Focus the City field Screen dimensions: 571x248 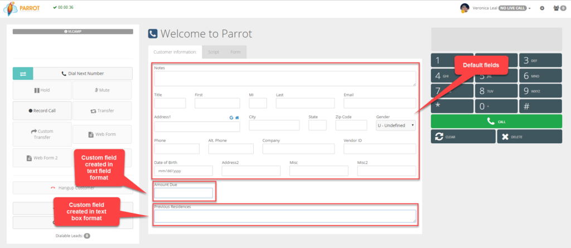274,125
